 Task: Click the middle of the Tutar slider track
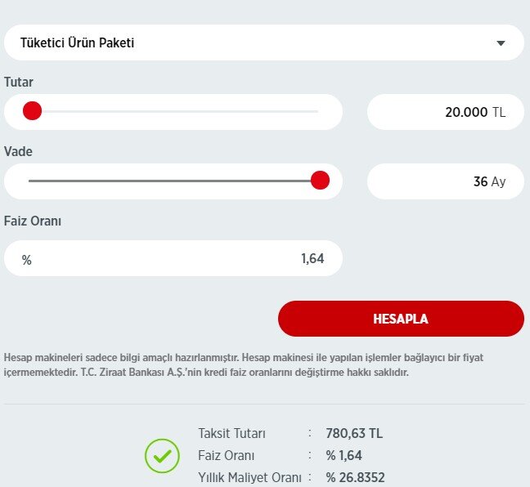click(173, 111)
